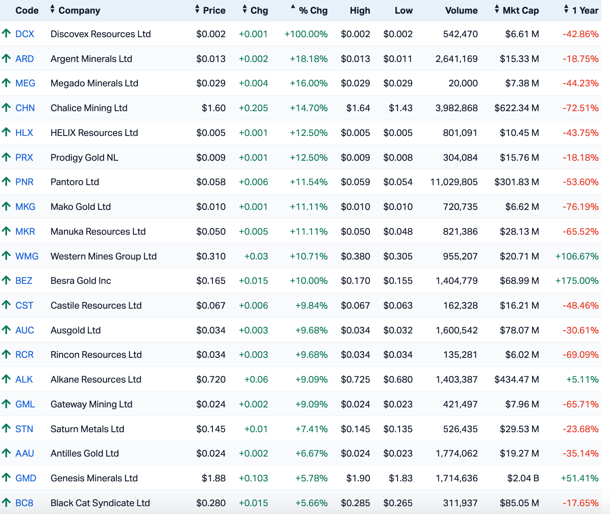The height and width of the screenshot is (514, 610).
Task: Open the CST stock code link
Action: (24, 305)
